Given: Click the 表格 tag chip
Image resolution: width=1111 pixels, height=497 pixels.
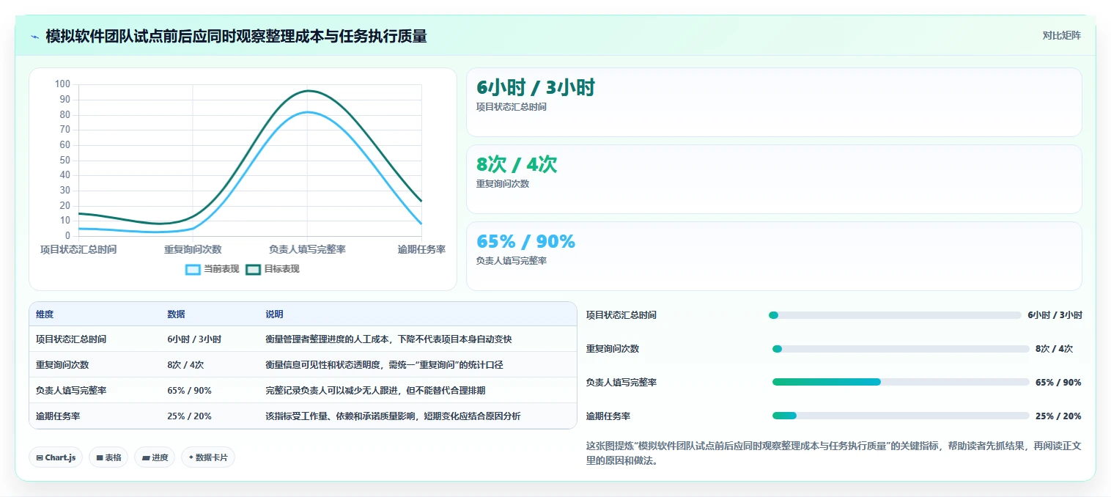Looking at the screenshot, I should click(108, 457).
